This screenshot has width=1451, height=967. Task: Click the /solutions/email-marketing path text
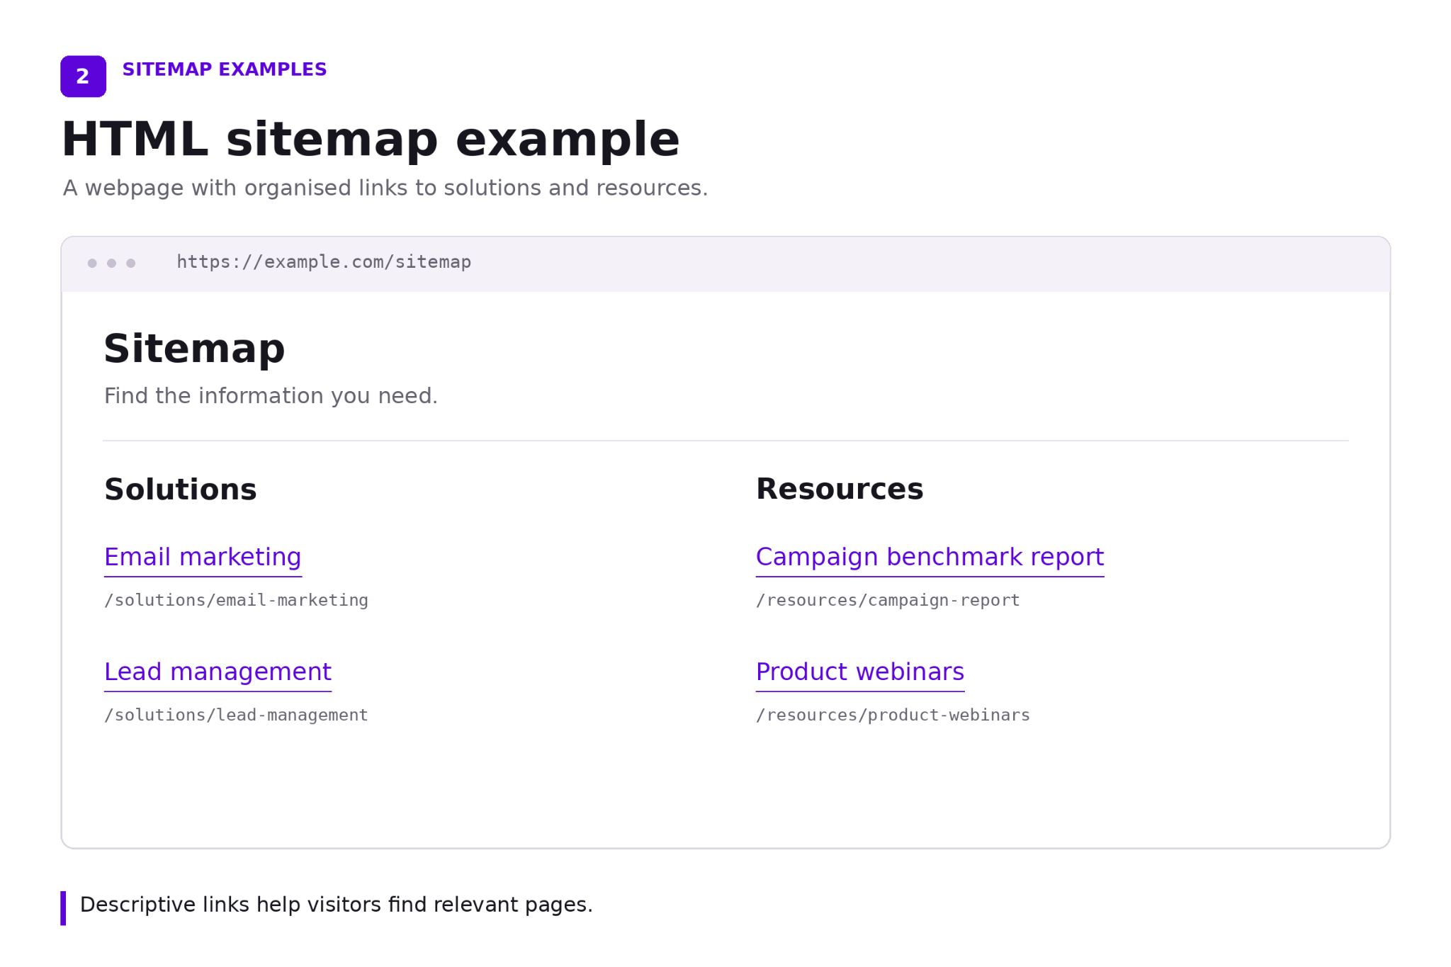[236, 600]
